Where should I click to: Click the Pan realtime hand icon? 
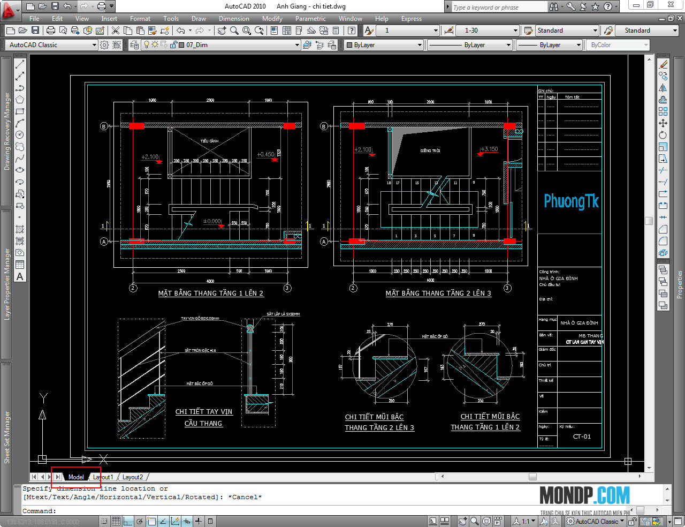[222, 31]
